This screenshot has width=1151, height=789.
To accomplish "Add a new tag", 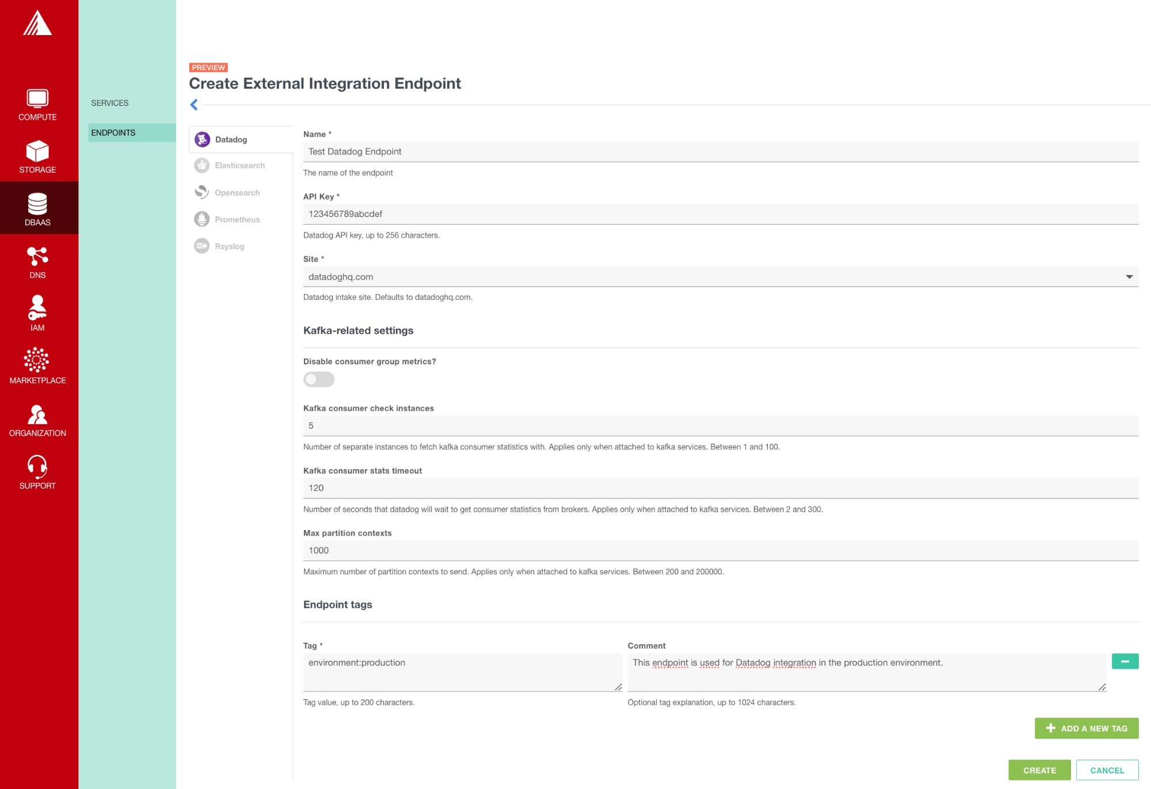I will tap(1086, 728).
